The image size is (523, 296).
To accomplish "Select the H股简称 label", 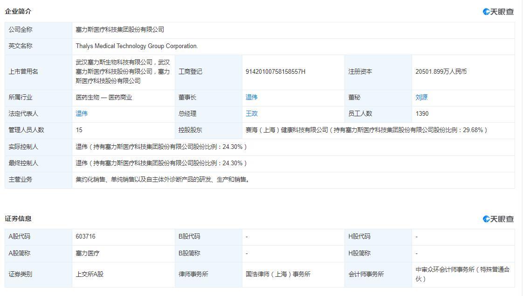I will pos(359,253).
